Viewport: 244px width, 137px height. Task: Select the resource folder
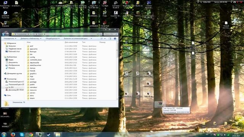[x=33, y=90]
